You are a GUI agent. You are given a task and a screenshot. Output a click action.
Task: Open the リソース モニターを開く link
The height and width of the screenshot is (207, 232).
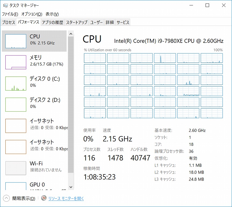point(66,199)
